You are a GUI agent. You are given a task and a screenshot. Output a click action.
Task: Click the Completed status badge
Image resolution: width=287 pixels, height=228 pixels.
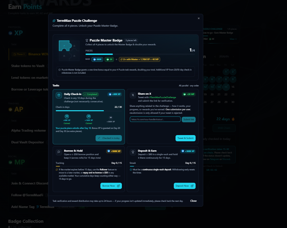tap(91, 94)
